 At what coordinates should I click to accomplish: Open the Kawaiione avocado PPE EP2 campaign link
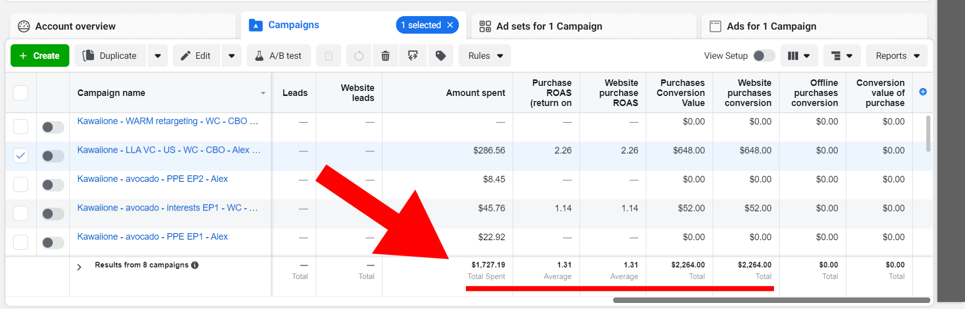pyautogui.click(x=152, y=179)
